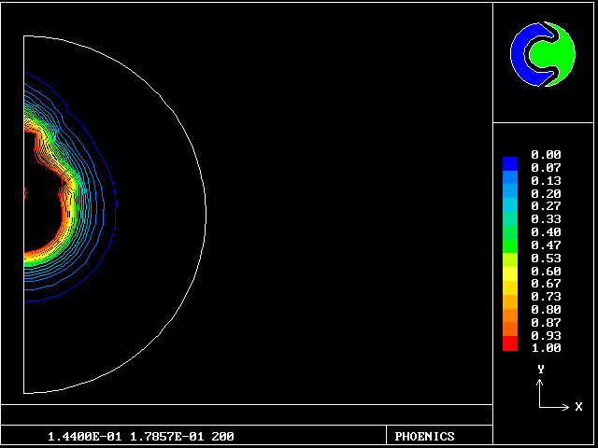This screenshot has height=448, width=598.
Task: Click the 0.80 legend value label
Action: tap(545, 309)
